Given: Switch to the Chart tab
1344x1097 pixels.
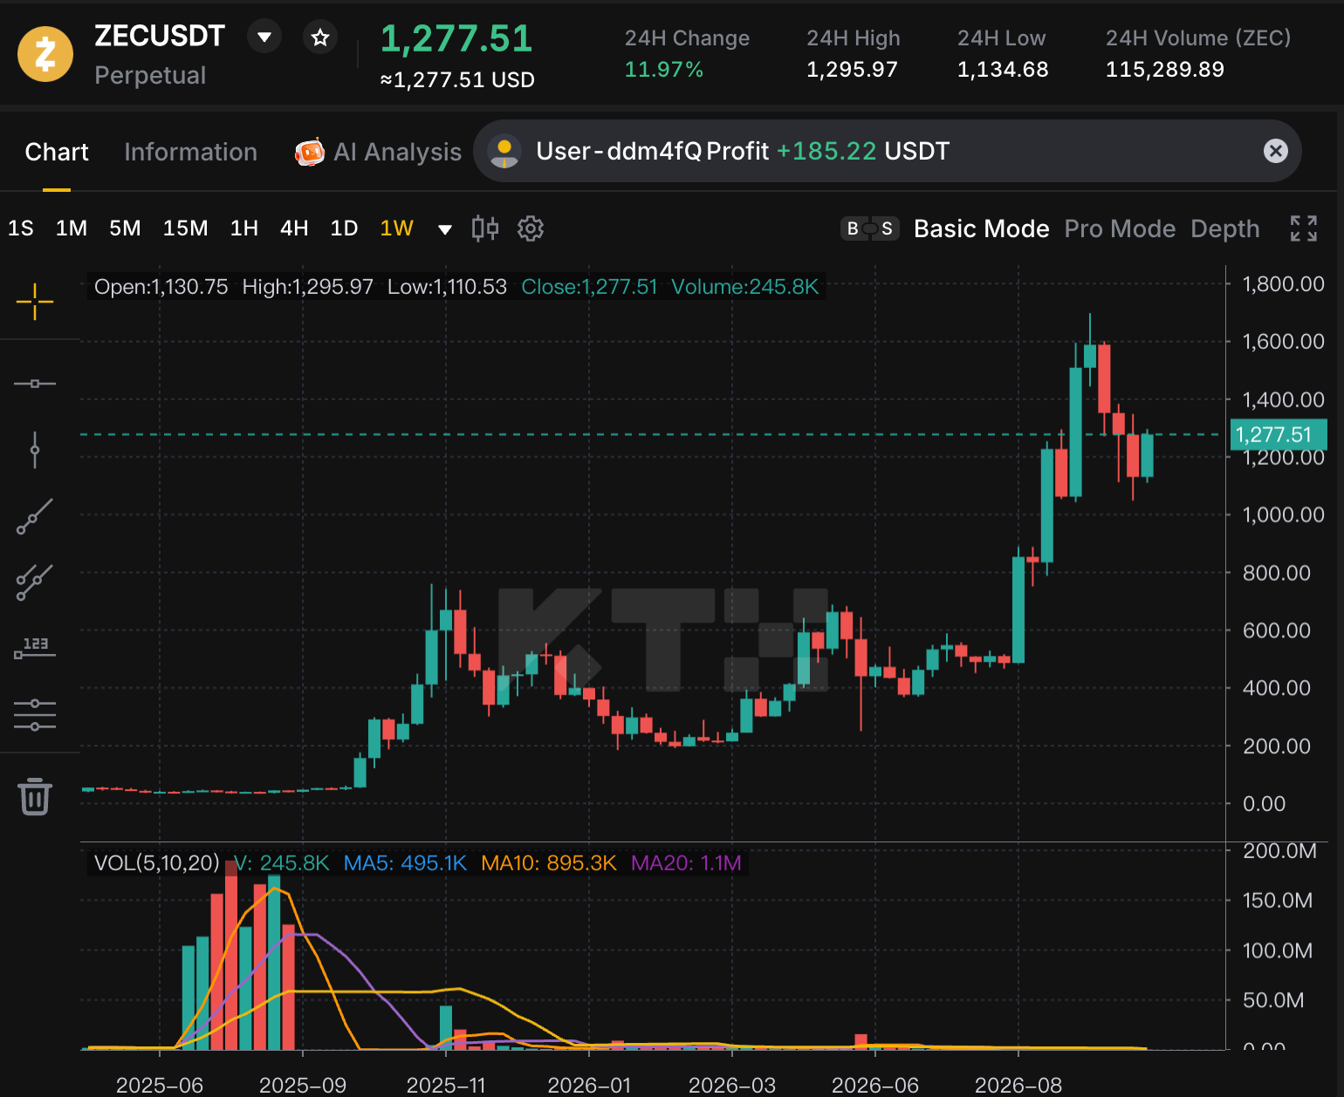Looking at the screenshot, I should (57, 152).
